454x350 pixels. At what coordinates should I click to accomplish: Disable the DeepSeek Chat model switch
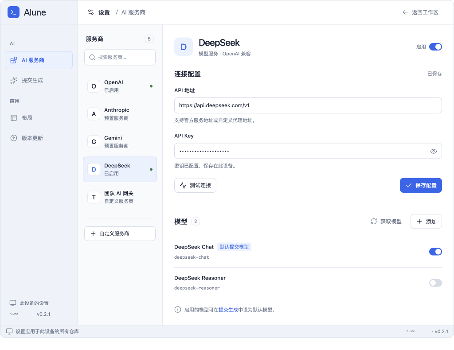coord(435,252)
